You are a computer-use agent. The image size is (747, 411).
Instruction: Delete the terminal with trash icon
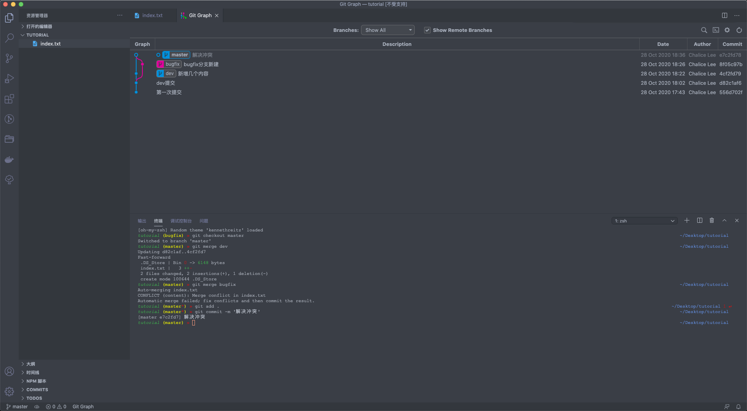(x=712, y=220)
